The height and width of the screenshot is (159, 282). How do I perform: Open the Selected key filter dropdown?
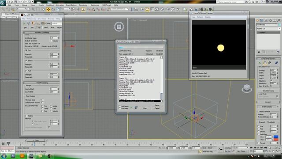click(x=240, y=148)
